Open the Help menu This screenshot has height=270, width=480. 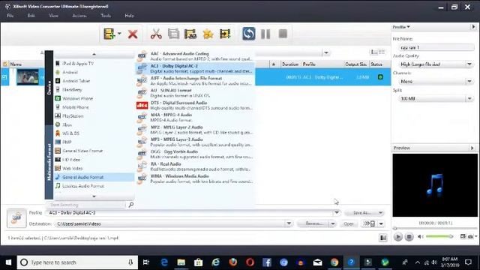(x=129, y=16)
